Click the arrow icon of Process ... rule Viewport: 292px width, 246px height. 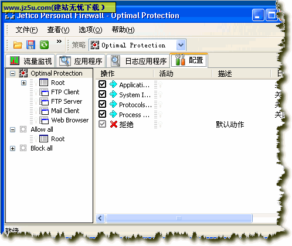pos(113,114)
